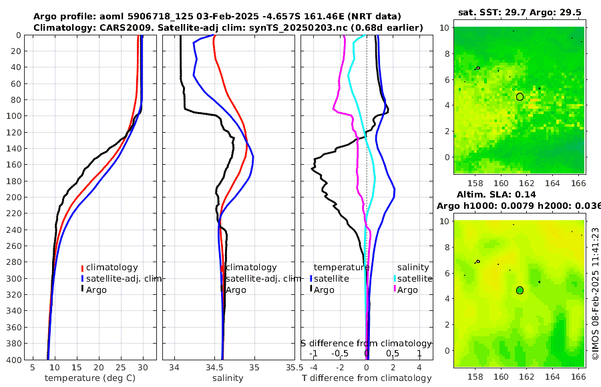Click the black Argo legend marker in temperature plot
This screenshot has width=601, height=387.
pos(82,290)
